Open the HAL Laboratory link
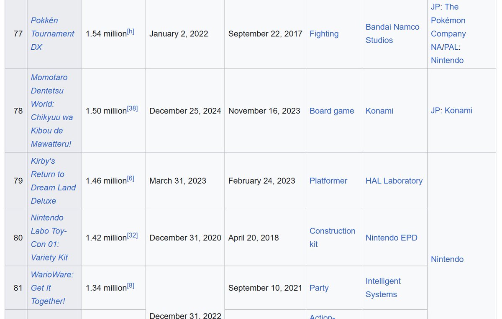 pyautogui.click(x=394, y=181)
